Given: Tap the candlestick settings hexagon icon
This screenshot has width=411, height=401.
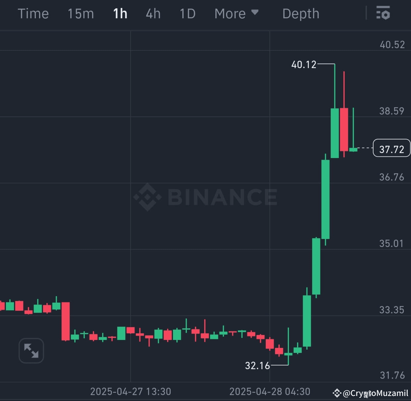Looking at the screenshot, I should point(383,13).
